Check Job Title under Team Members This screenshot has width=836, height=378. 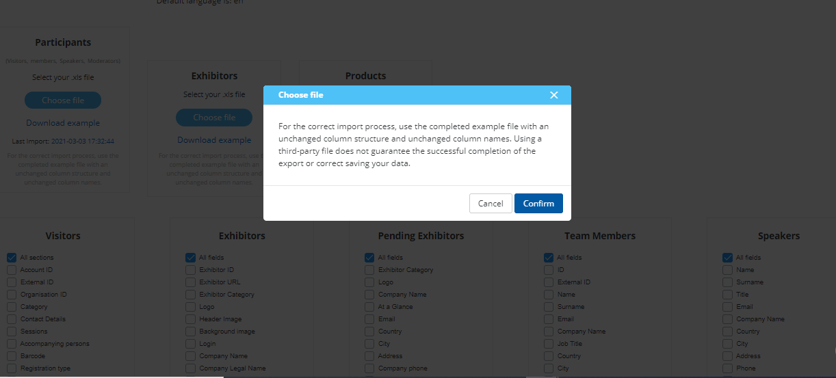[549, 344]
